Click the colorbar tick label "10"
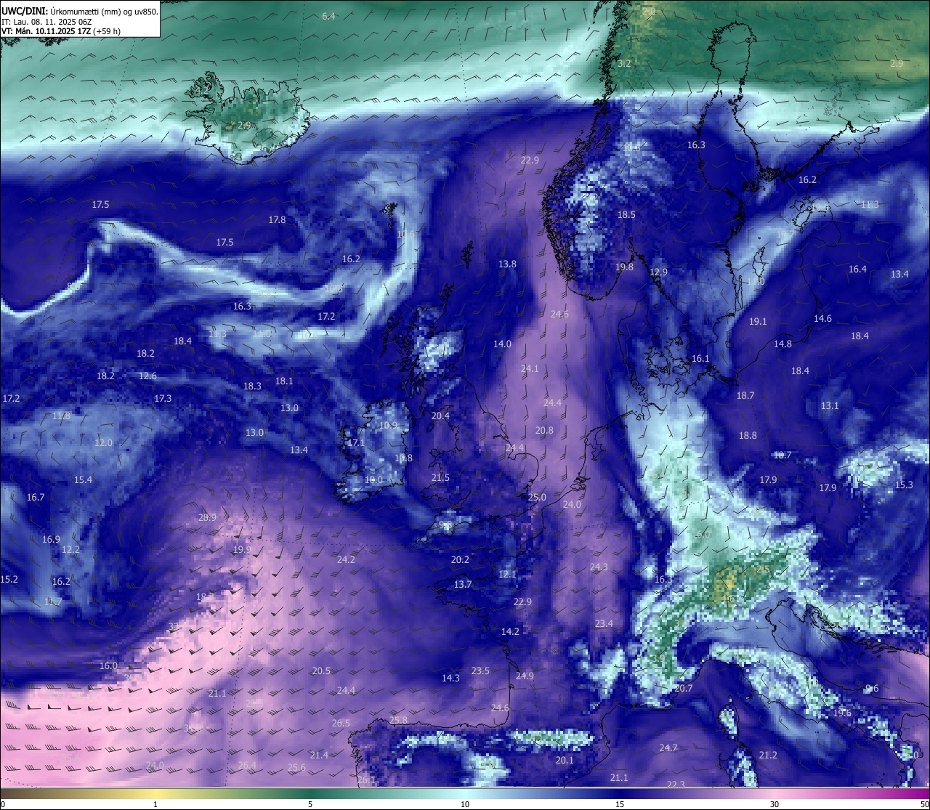The image size is (930, 810). [x=465, y=804]
